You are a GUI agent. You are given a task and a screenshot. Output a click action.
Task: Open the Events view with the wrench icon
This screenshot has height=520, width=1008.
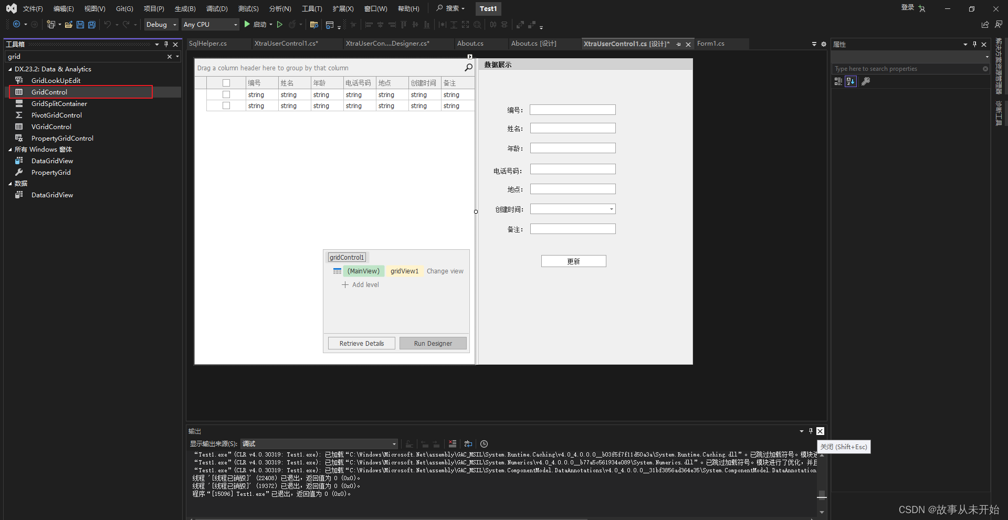point(866,81)
